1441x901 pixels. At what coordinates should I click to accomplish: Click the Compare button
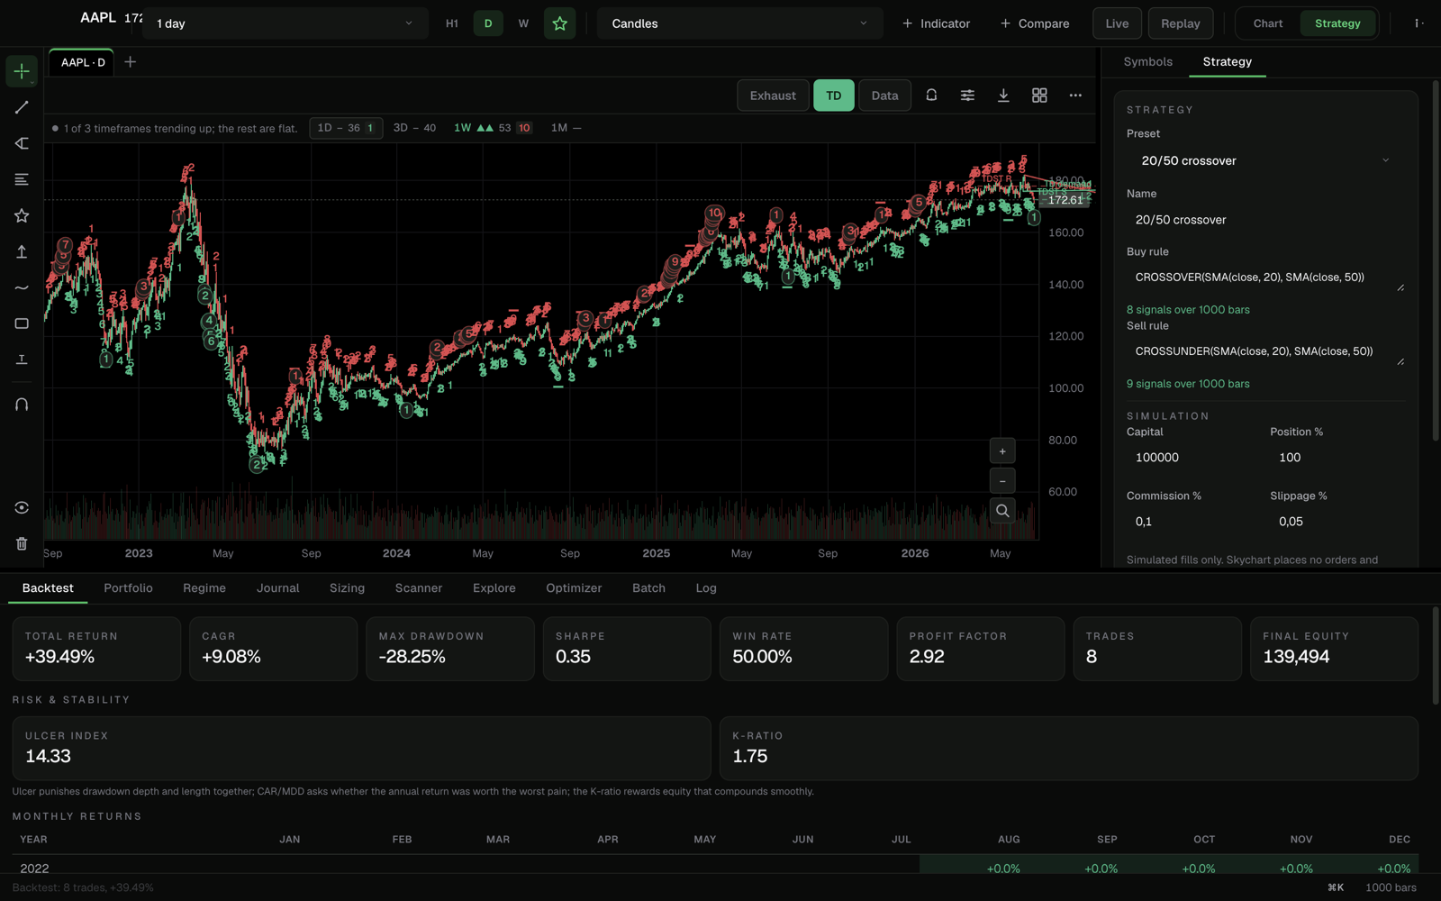[1035, 23]
